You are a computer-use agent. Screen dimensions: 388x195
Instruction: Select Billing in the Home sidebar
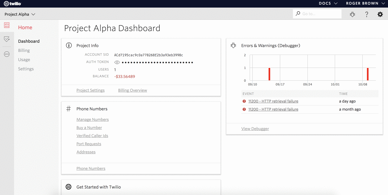point(24,51)
